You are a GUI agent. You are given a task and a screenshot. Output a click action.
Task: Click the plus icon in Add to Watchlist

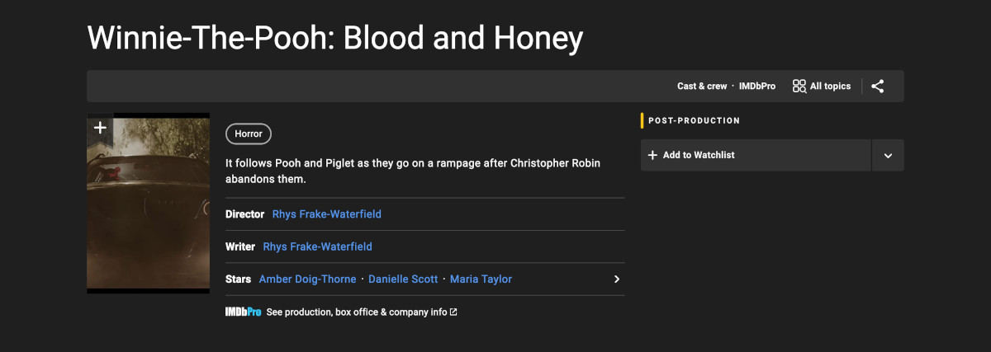coord(652,155)
